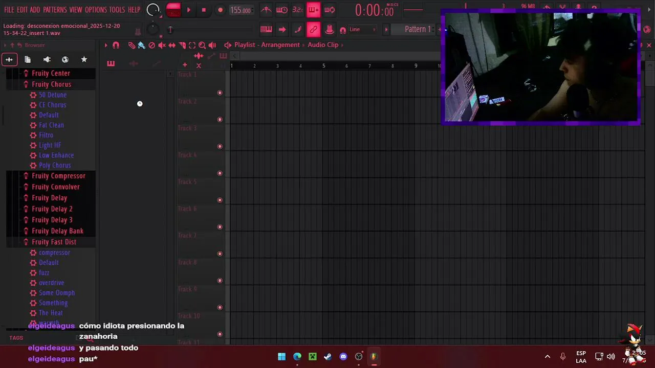Show all in Browser tab
655x368 pixels.
[x=9, y=60]
